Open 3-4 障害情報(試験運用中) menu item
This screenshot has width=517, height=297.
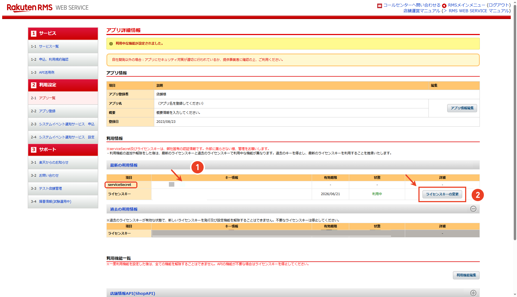pyautogui.click(x=63, y=202)
